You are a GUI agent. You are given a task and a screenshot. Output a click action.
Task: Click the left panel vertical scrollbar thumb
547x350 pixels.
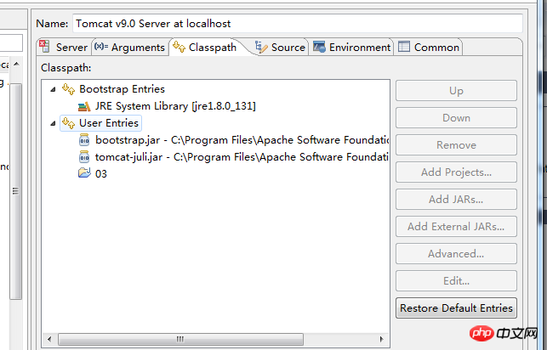15,191
